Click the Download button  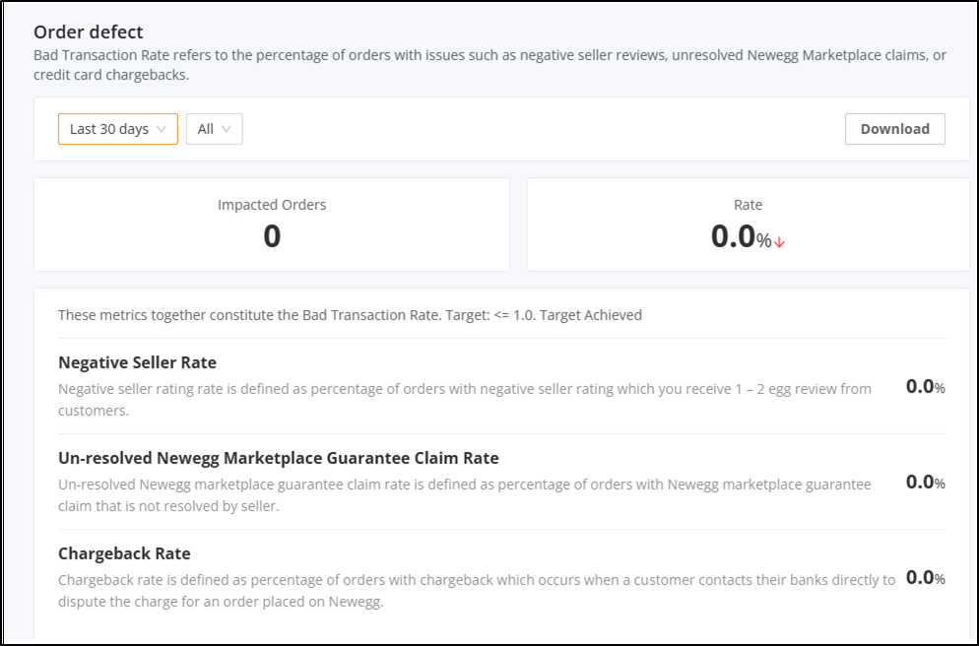(894, 129)
